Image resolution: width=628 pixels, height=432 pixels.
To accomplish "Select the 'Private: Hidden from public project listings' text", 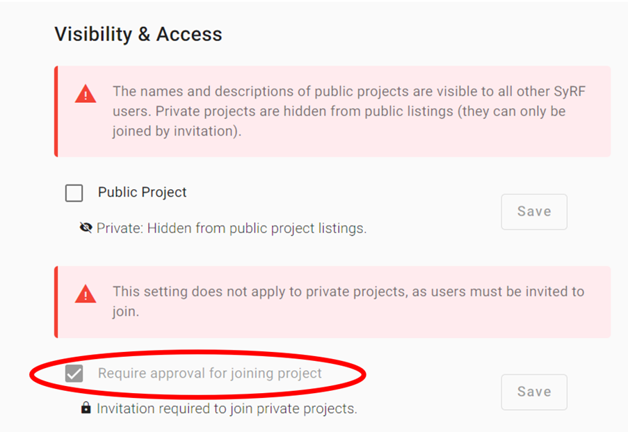I will pyautogui.click(x=231, y=227).
